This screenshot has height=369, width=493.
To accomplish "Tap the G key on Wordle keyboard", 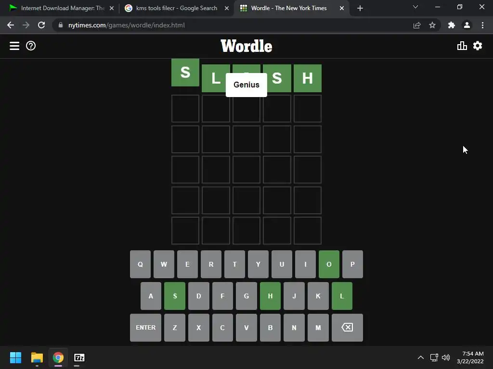I will click(246, 296).
